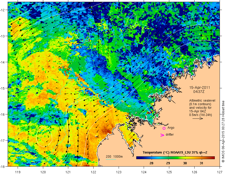Viewport: 225px width, 174px height.
Task: Click the dark red end of temperature bar
Action: pos(213,158)
